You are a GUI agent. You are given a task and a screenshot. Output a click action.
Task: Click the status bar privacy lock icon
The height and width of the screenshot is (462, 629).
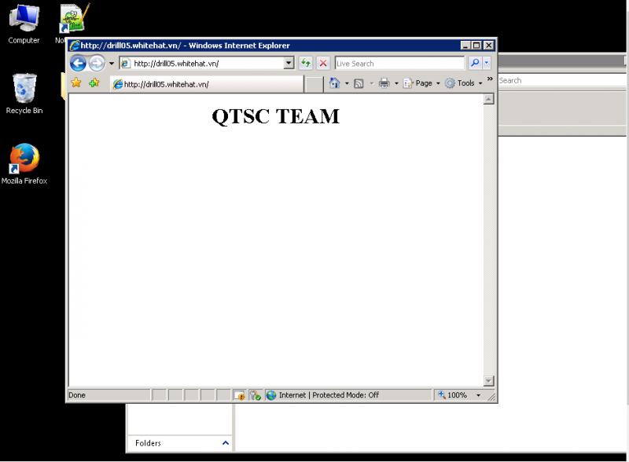tap(240, 395)
